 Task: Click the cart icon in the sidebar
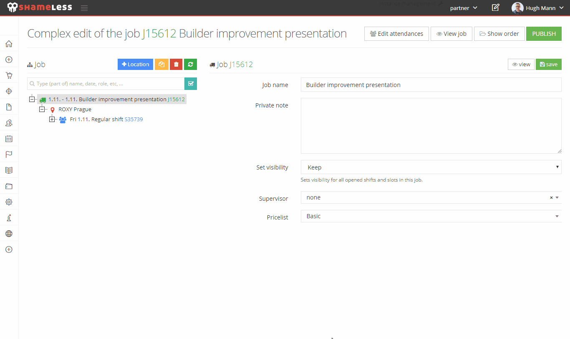(x=9, y=75)
